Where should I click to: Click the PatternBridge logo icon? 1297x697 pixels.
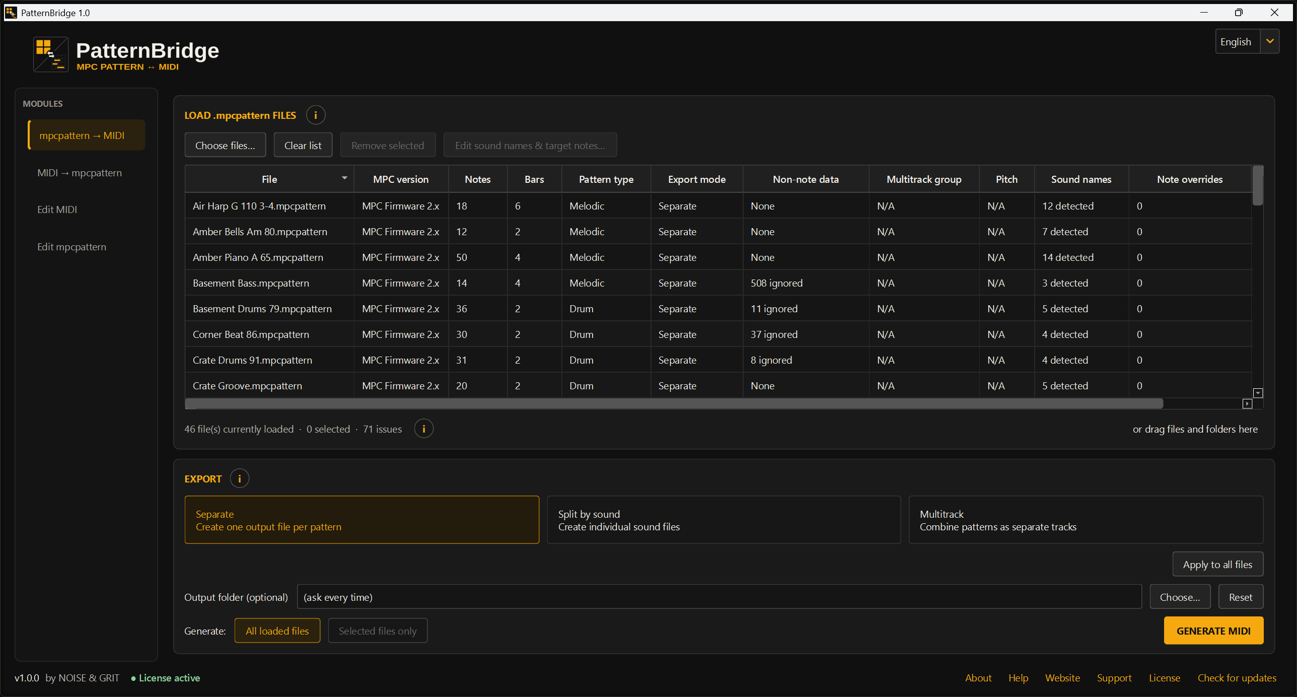pos(51,54)
